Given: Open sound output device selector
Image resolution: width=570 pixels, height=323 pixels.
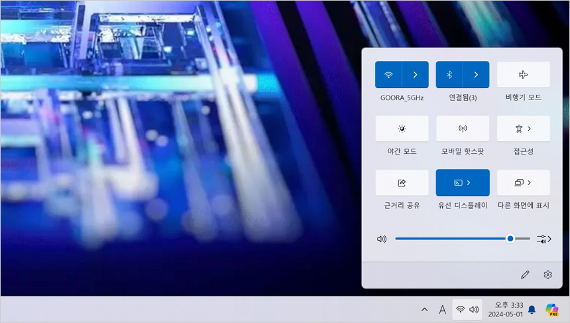Looking at the screenshot, I should click(x=544, y=239).
